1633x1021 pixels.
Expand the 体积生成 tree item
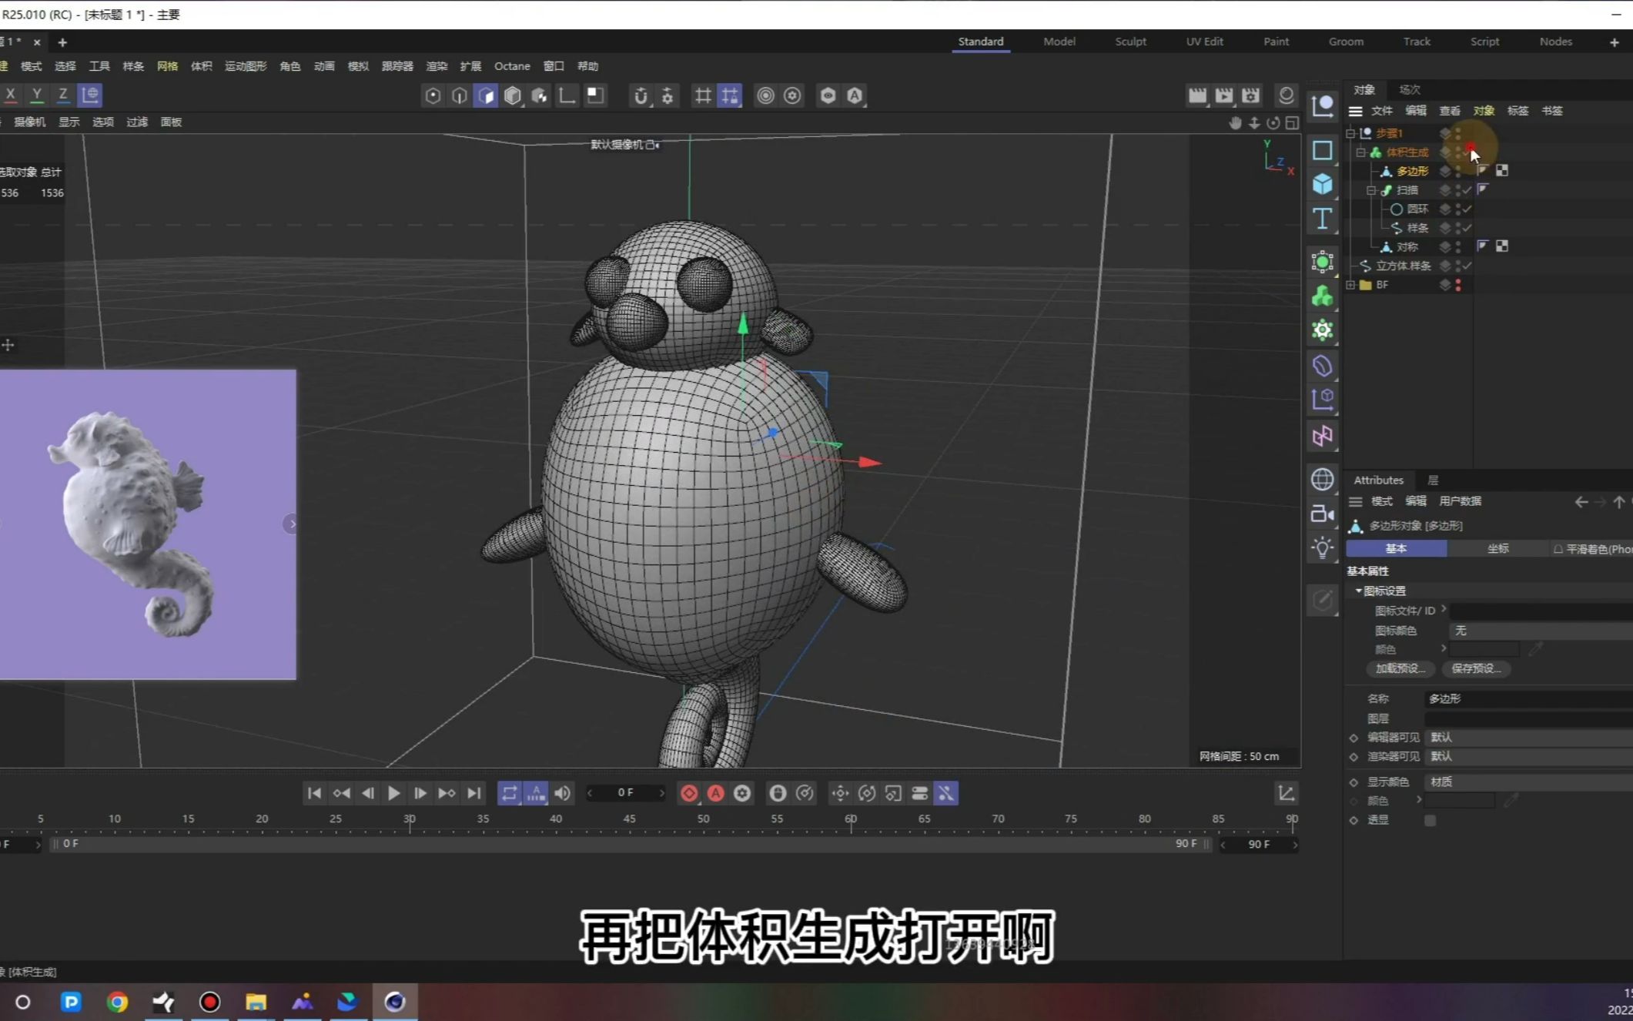(1360, 152)
